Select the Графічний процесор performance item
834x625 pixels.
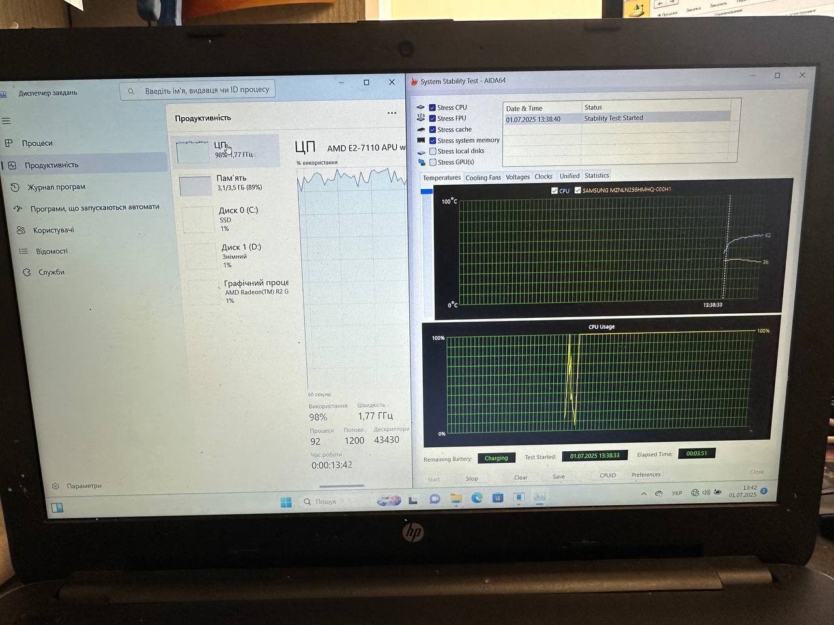pos(238,292)
